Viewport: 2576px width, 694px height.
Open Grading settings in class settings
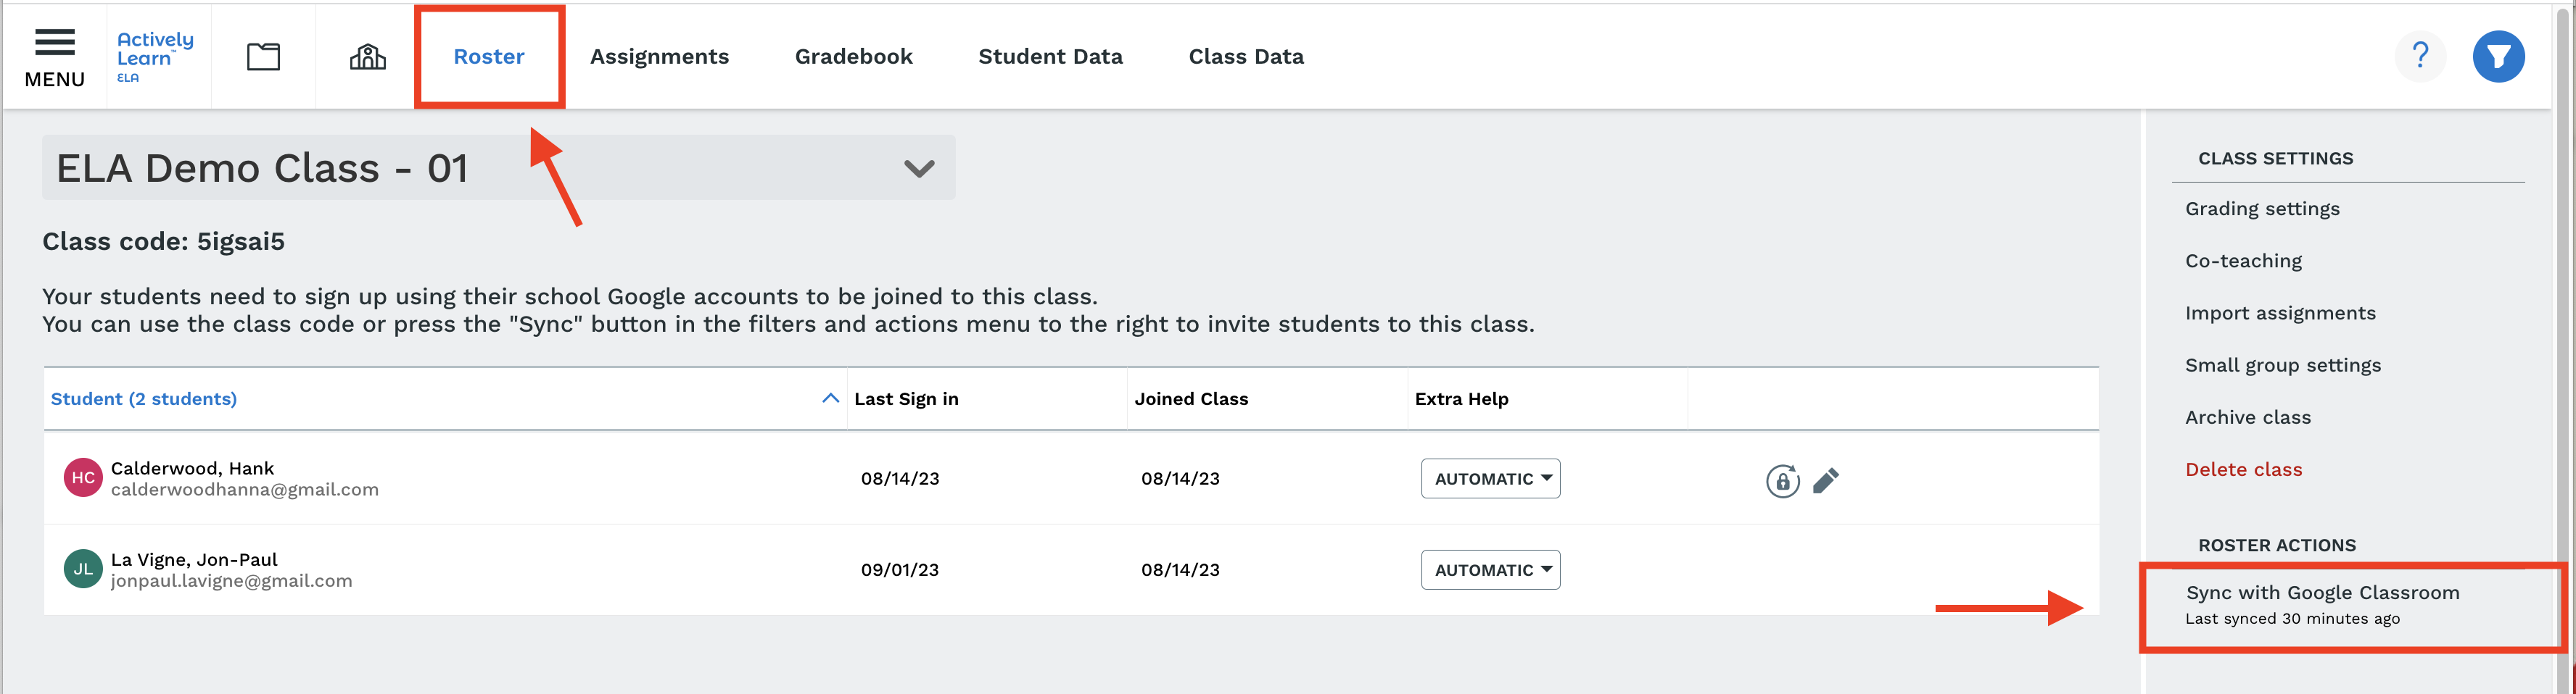pyautogui.click(x=2262, y=209)
